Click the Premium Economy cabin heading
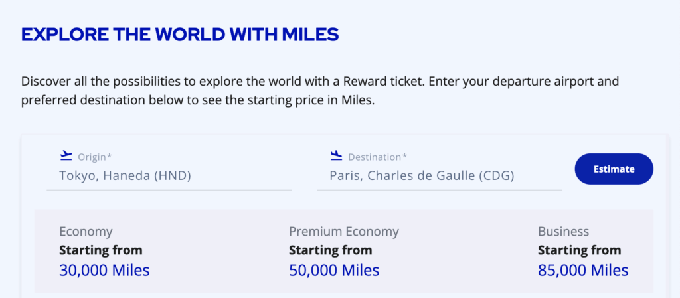This screenshot has height=298, width=680. point(344,232)
